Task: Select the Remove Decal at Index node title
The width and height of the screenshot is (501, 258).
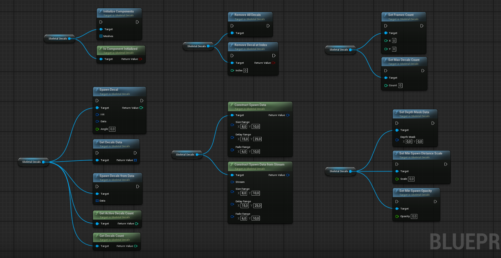Action: pos(251,45)
